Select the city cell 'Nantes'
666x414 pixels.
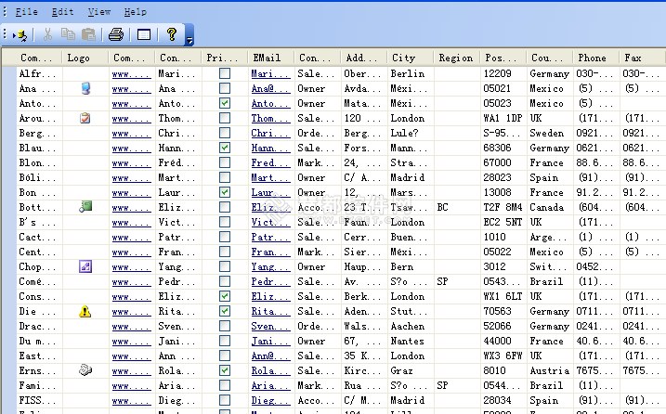411,341
